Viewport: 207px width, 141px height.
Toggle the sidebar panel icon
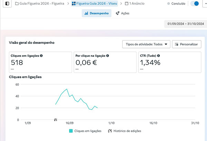tap(7, 3)
